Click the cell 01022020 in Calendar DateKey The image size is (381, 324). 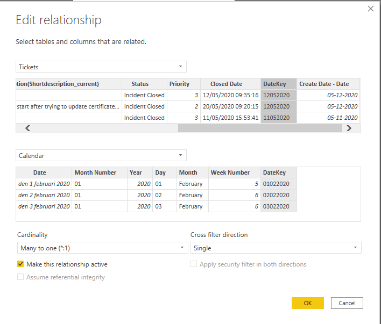278,184
